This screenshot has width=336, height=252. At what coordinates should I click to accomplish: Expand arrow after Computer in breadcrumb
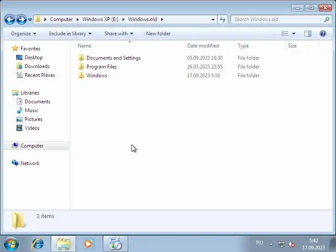(78, 19)
